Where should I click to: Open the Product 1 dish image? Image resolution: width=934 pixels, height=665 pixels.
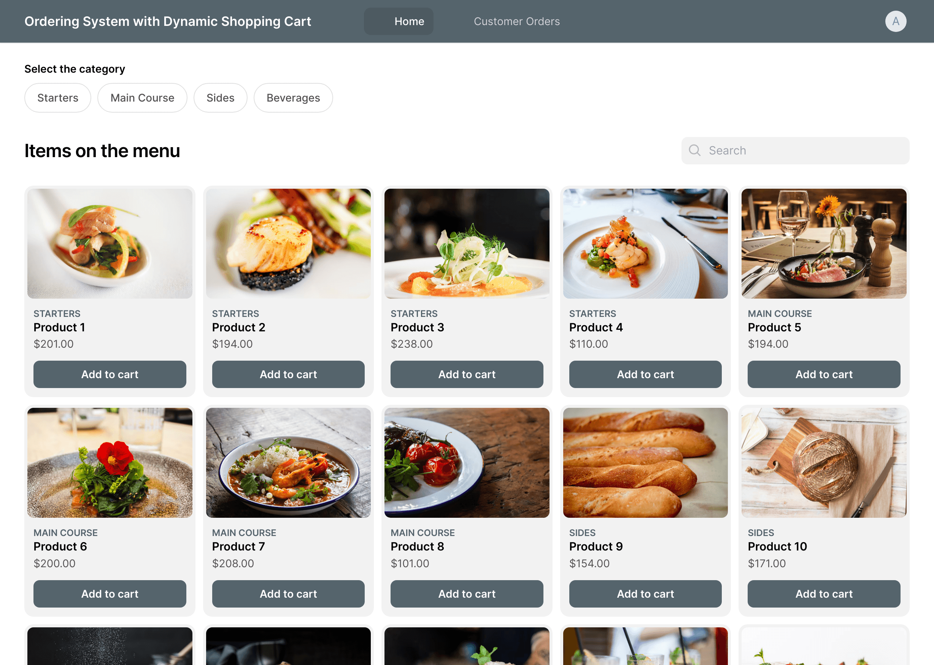click(110, 243)
